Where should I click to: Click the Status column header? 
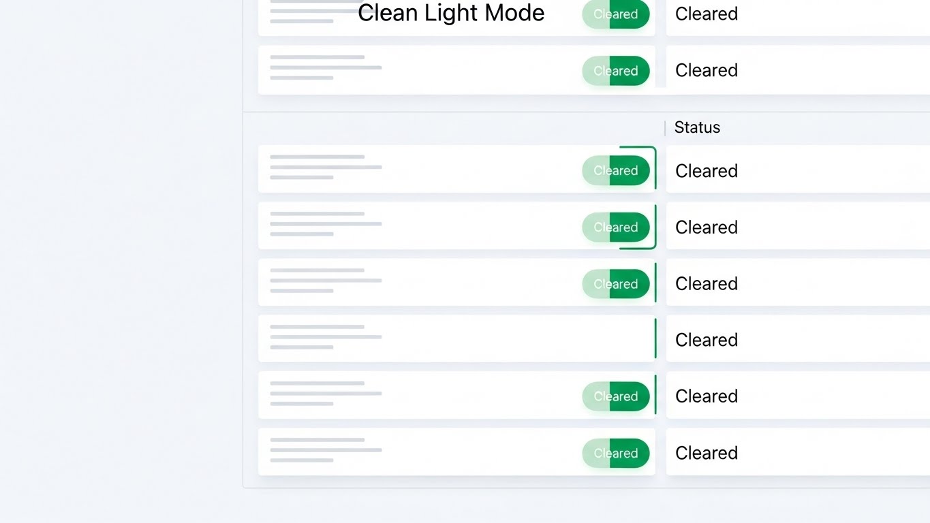pyautogui.click(x=697, y=127)
